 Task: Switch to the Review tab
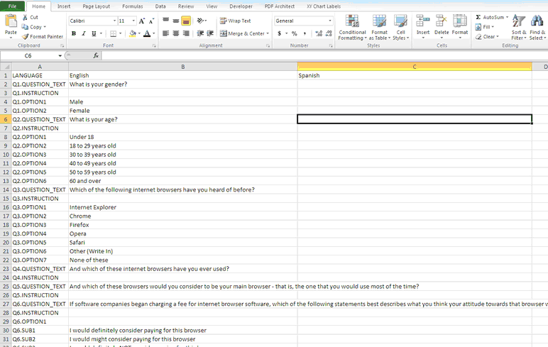point(186,6)
